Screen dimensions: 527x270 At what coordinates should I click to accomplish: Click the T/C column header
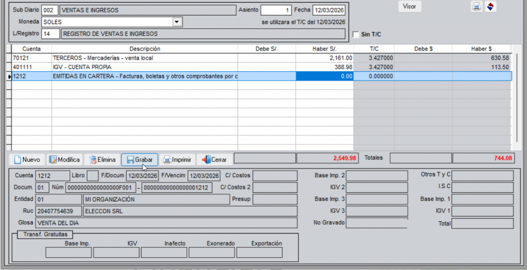(374, 49)
